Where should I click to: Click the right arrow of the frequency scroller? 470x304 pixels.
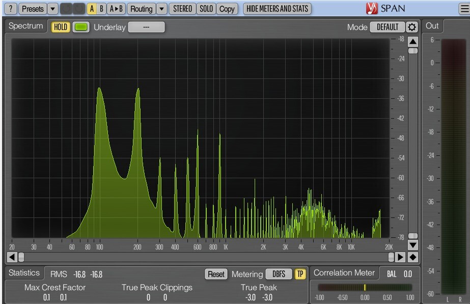[400, 257]
